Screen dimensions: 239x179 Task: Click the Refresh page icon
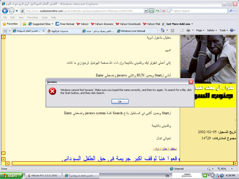157,11
